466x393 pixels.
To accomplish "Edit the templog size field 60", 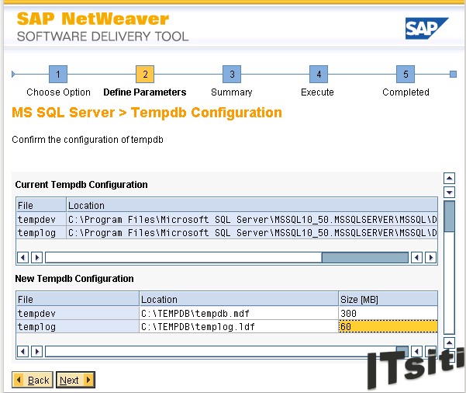I will pyautogui.click(x=388, y=327).
